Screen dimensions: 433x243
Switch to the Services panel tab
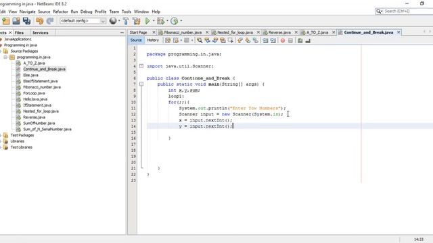(x=41, y=33)
